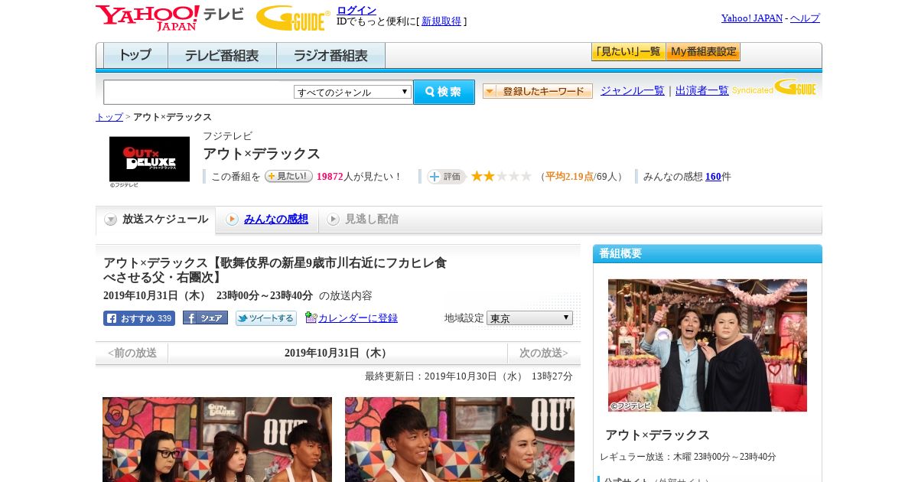Click the みんなの感想 play arrow icon
This screenshot has height=482, width=918.
tap(232, 220)
